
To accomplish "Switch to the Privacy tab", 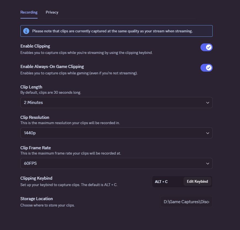I will coord(52,12).
